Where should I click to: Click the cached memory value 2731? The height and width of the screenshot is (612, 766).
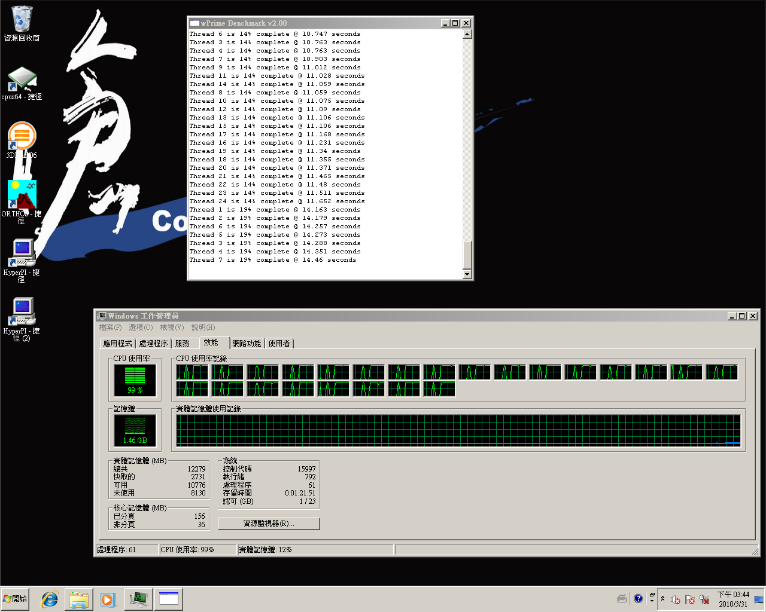click(x=198, y=477)
